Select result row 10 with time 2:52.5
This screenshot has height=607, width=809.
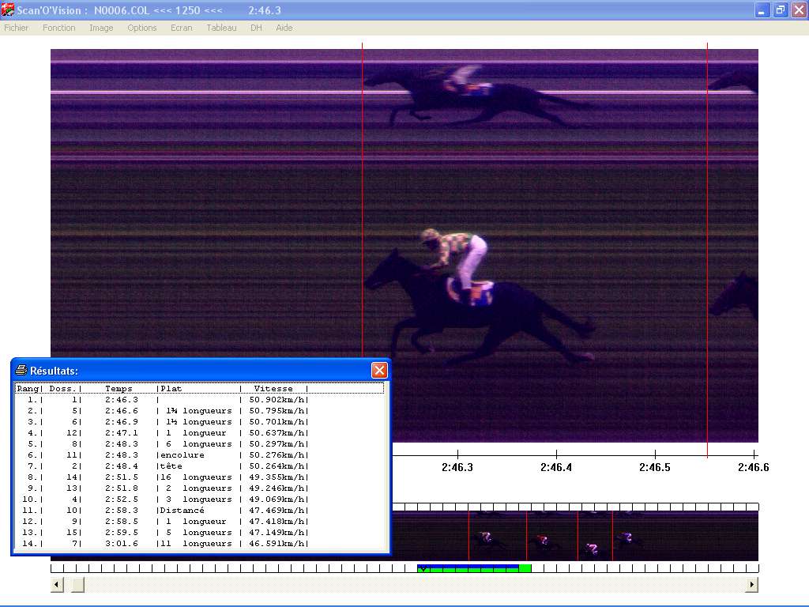[x=199, y=500]
